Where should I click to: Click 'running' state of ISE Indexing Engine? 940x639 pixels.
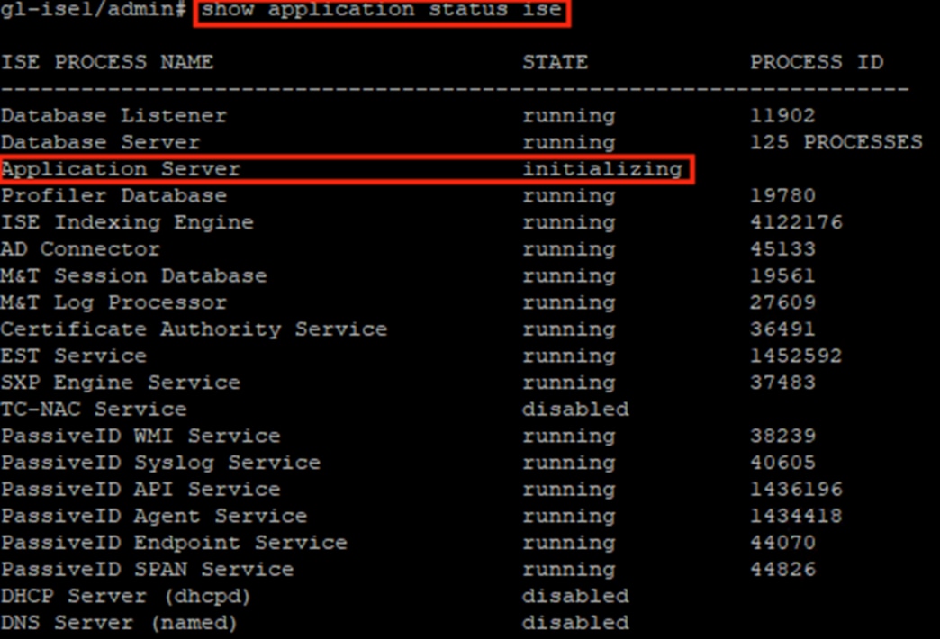[x=569, y=223]
